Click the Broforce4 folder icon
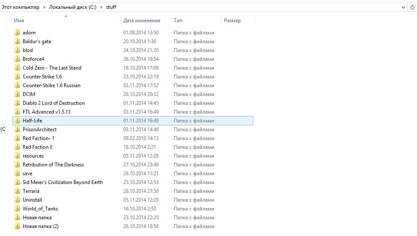This screenshot has height=236, width=417. click(17, 59)
